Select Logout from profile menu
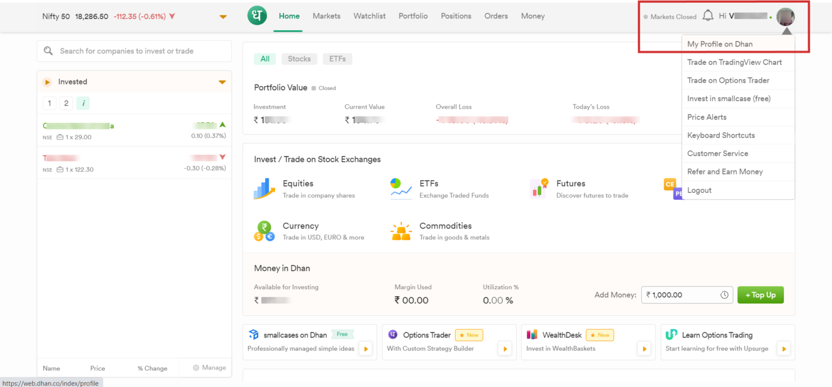This screenshot has height=387, width=832. (x=699, y=190)
